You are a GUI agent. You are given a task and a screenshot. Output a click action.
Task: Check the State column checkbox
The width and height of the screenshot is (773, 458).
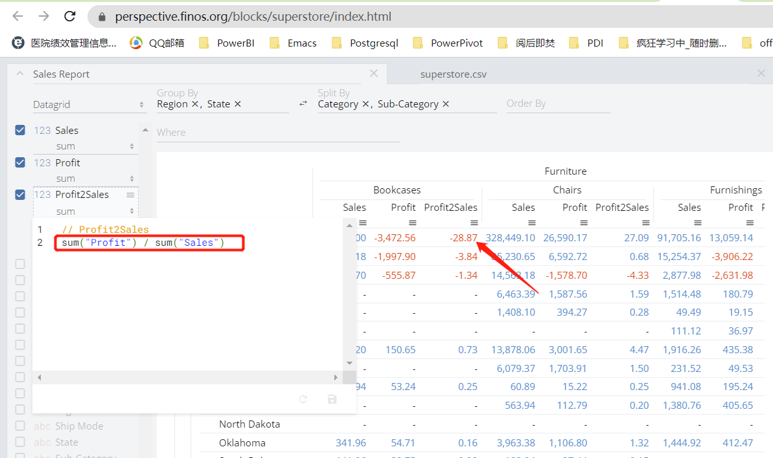click(x=20, y=442)
